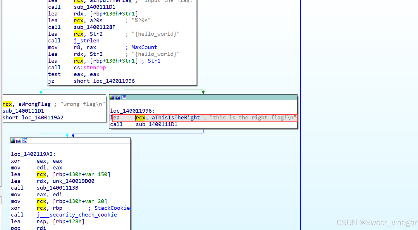Select the aWrongFlag string operand
The width and height of the screenshot is (418, 230).
click(35, 104)
